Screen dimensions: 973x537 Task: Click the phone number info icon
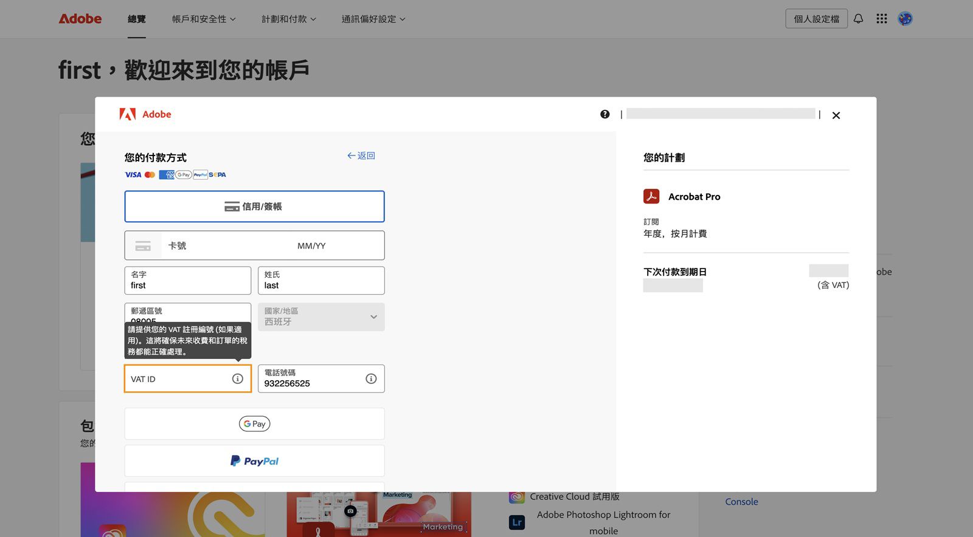(x=371, y=378)
